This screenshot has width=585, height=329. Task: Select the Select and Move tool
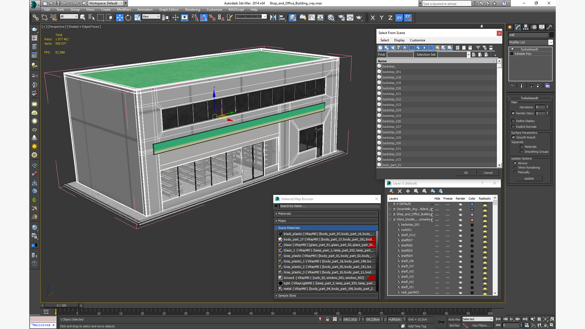pyautogui.click(x=120, y=18)
